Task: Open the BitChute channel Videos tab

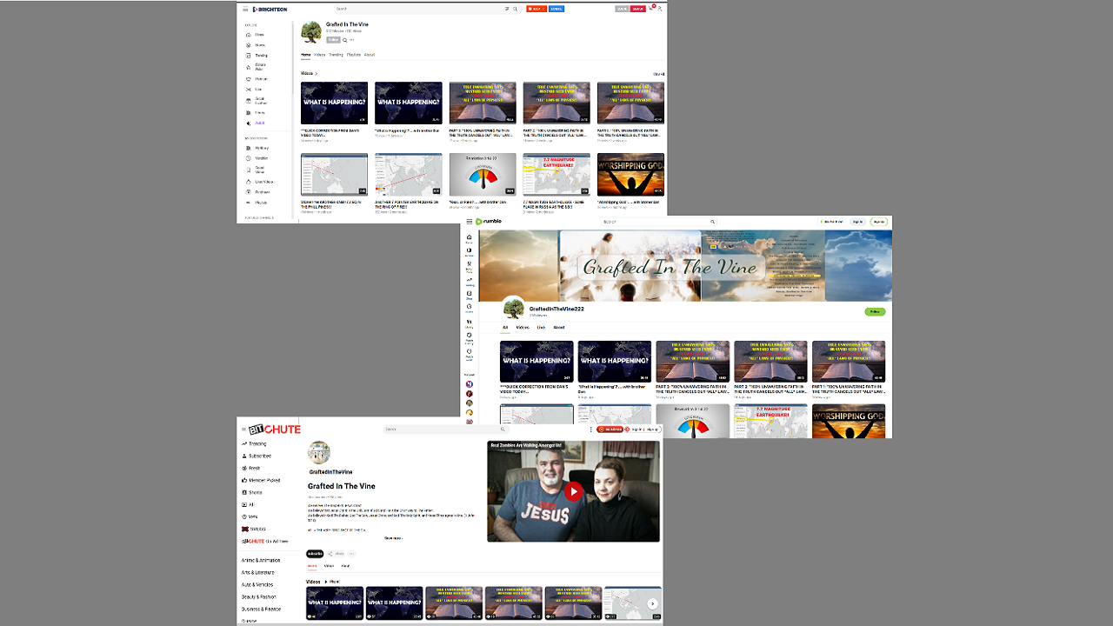Action: tap(330, 566)
